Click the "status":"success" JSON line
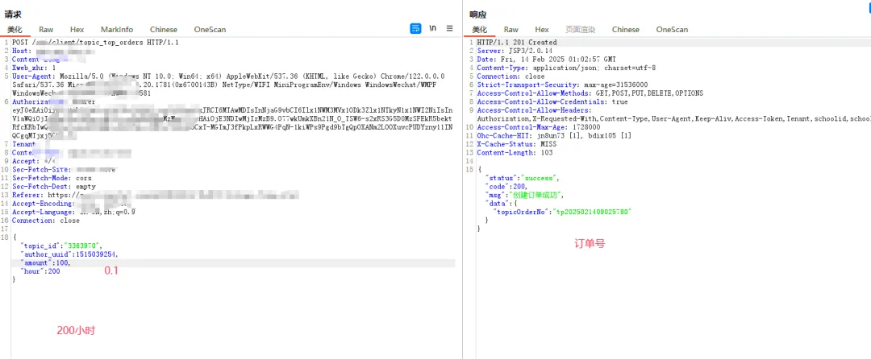 (522, 179)
